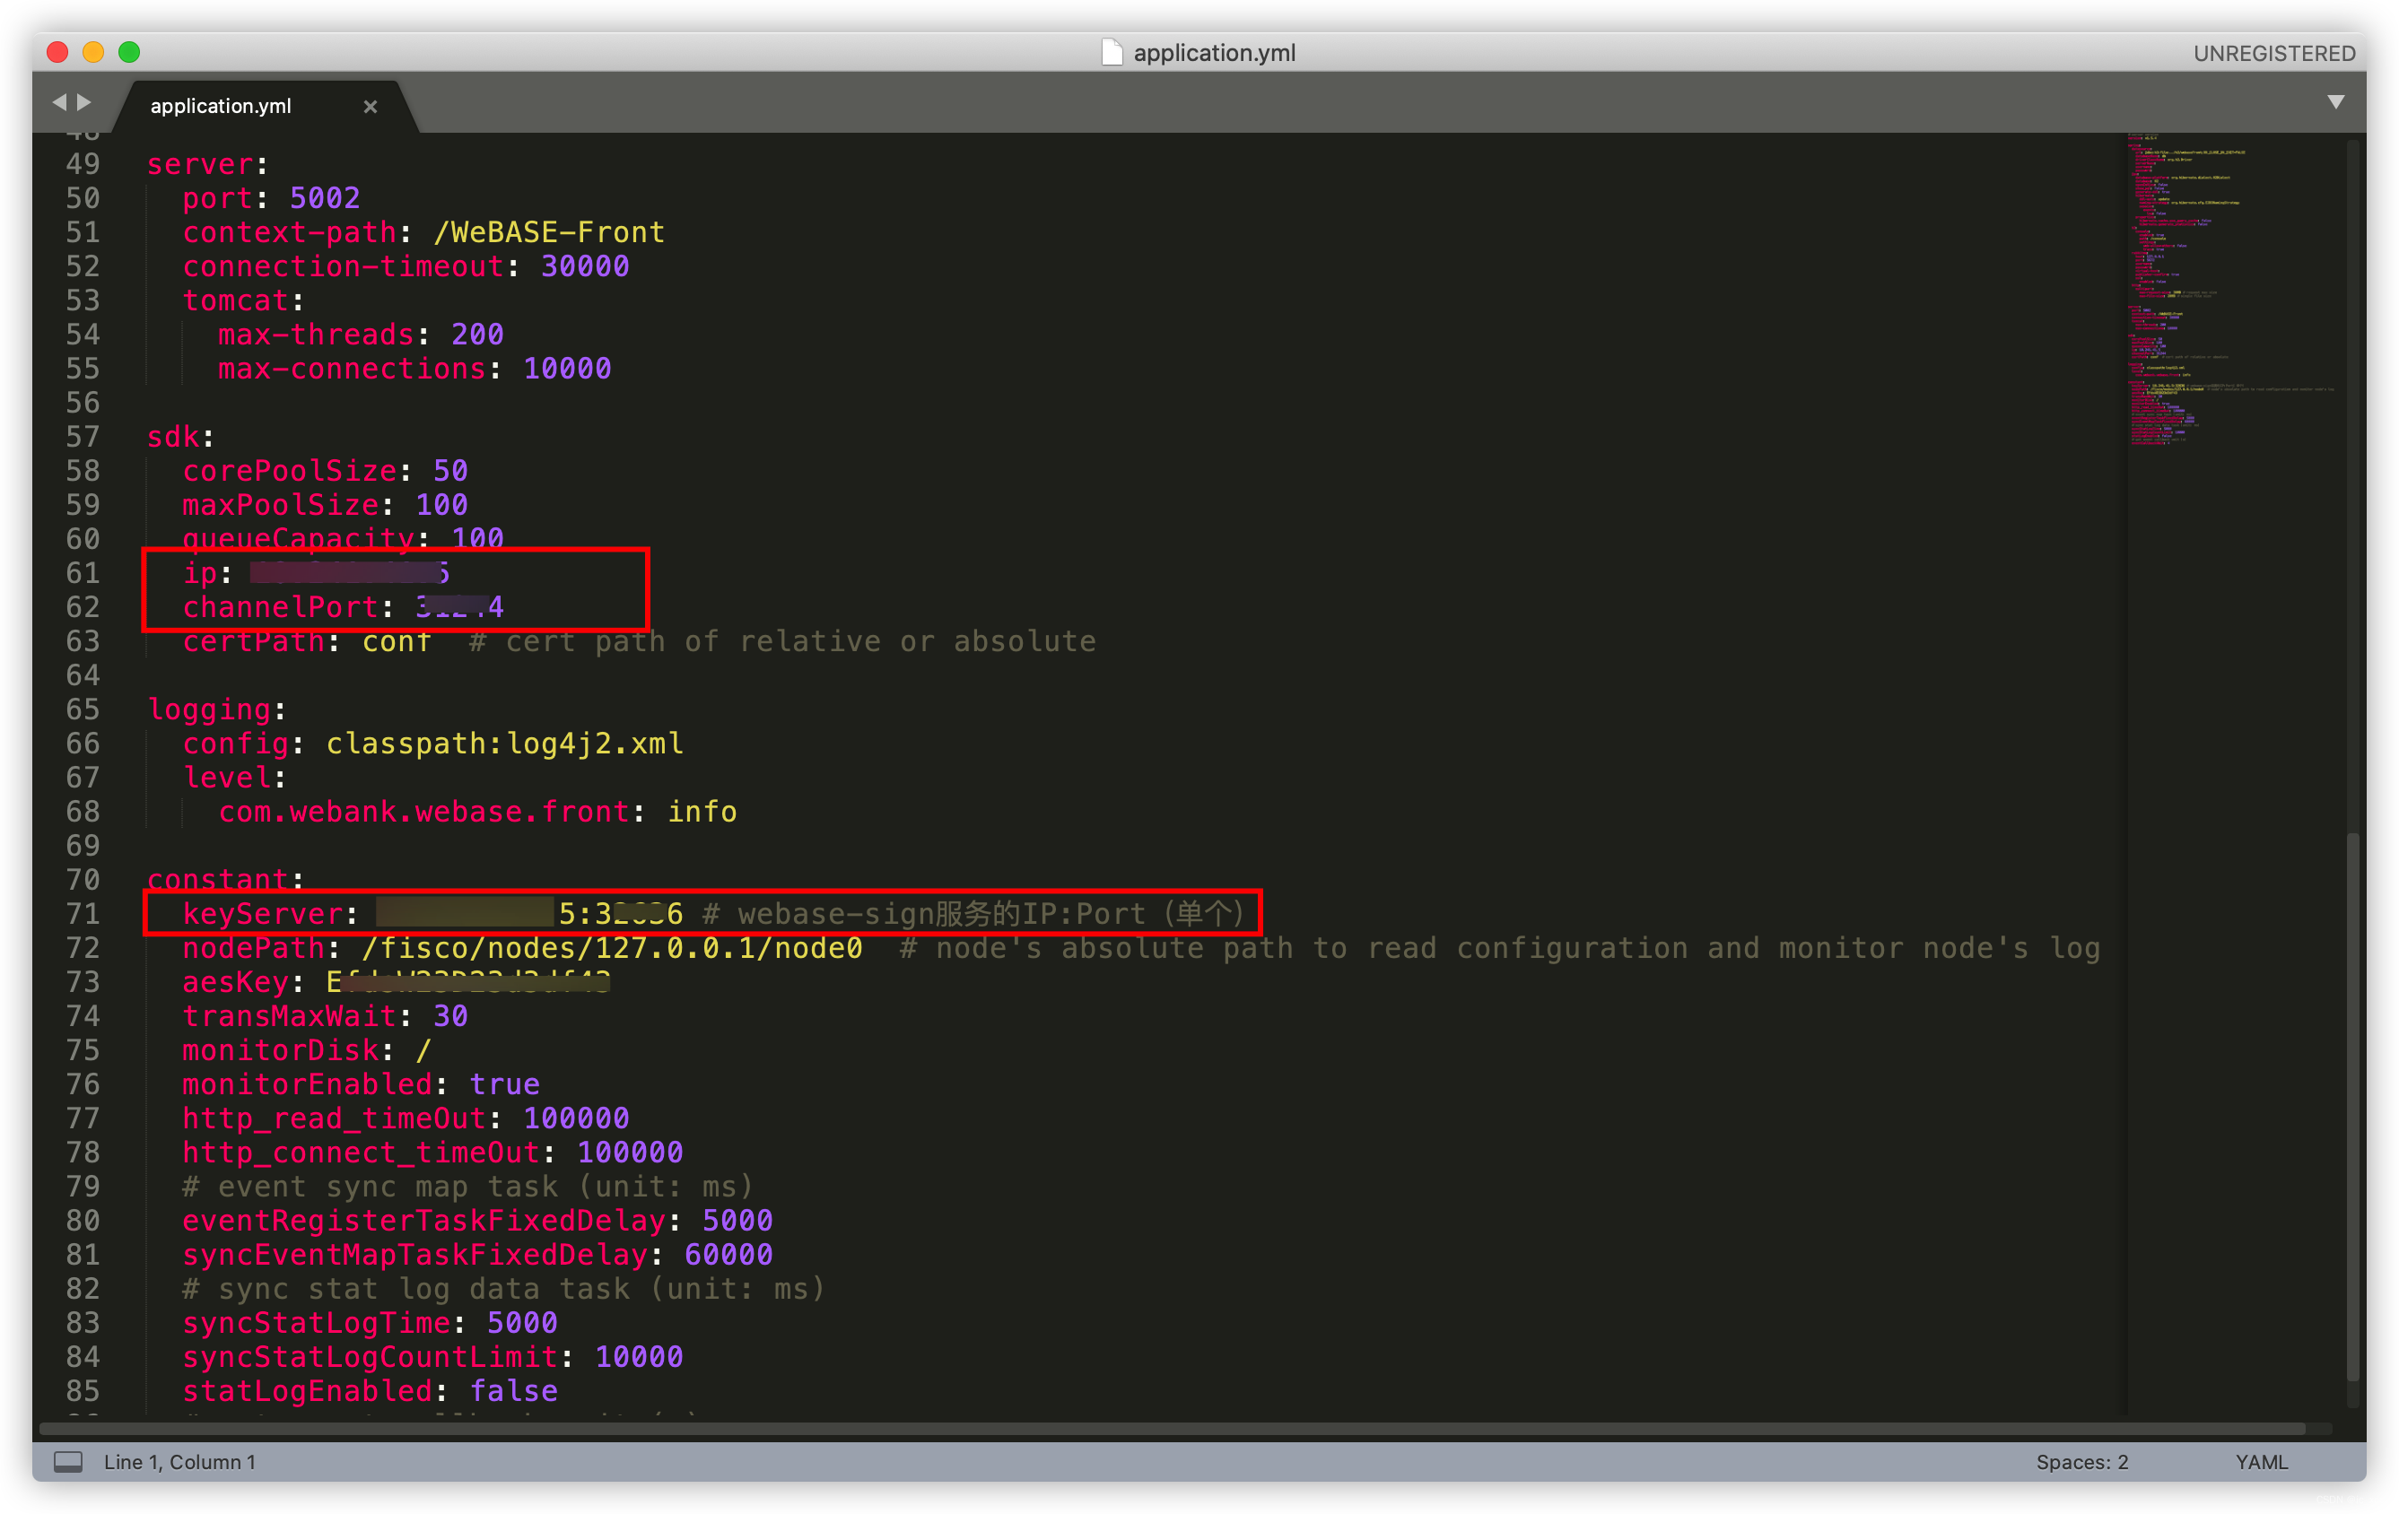Click the horizontal scrollbar at bottom
This screenshot has height=1514, width=2399.
point(1172,1428)
